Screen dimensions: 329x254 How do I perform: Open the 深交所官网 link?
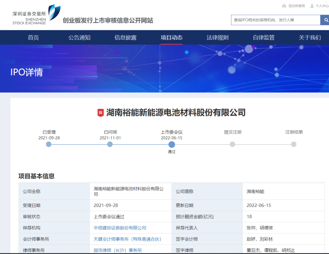pyautogui.click(x=296, y=6)
